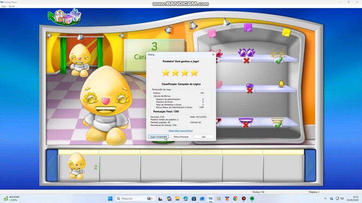Viewport: 362px width, 203px height.
Task: Pick the yellow flower eyes feature
Action: tap(278, 54)
